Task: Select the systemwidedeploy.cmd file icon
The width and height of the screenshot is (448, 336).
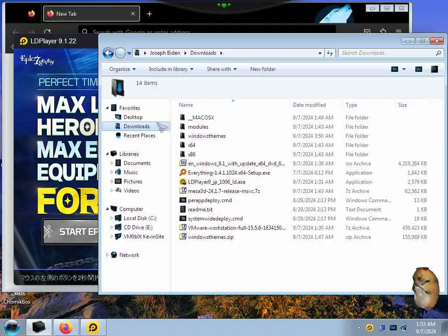Action: [183, 218]
